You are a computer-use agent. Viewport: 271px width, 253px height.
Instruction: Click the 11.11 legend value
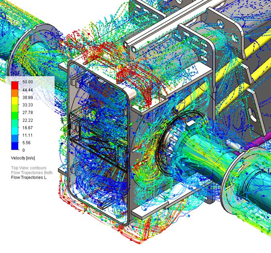(x=27, y=135)
